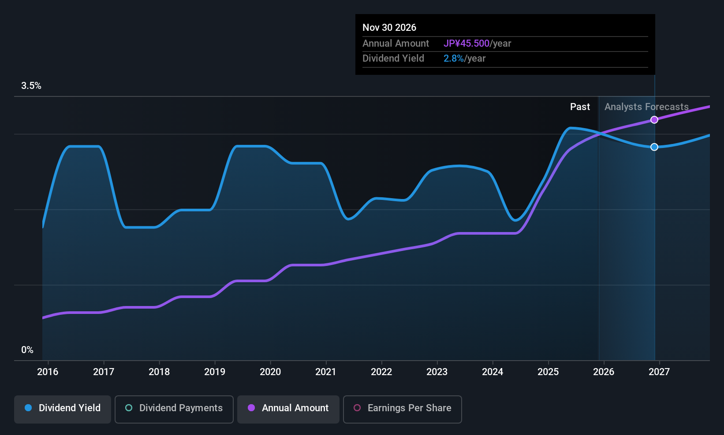Click the purple Annual Amount legend dot
This screenshot has width=724, height=435.
(251, 408)
